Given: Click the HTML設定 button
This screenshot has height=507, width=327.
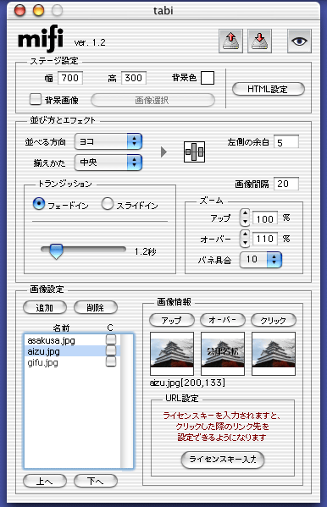Looking at the screenshot, I should coord(269,89).
